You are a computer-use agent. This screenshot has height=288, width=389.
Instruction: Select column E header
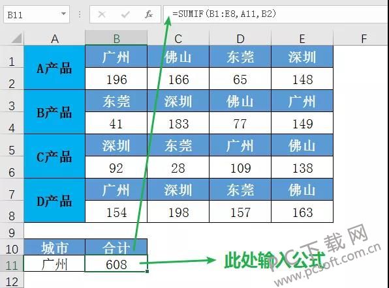tap(302, 38)
